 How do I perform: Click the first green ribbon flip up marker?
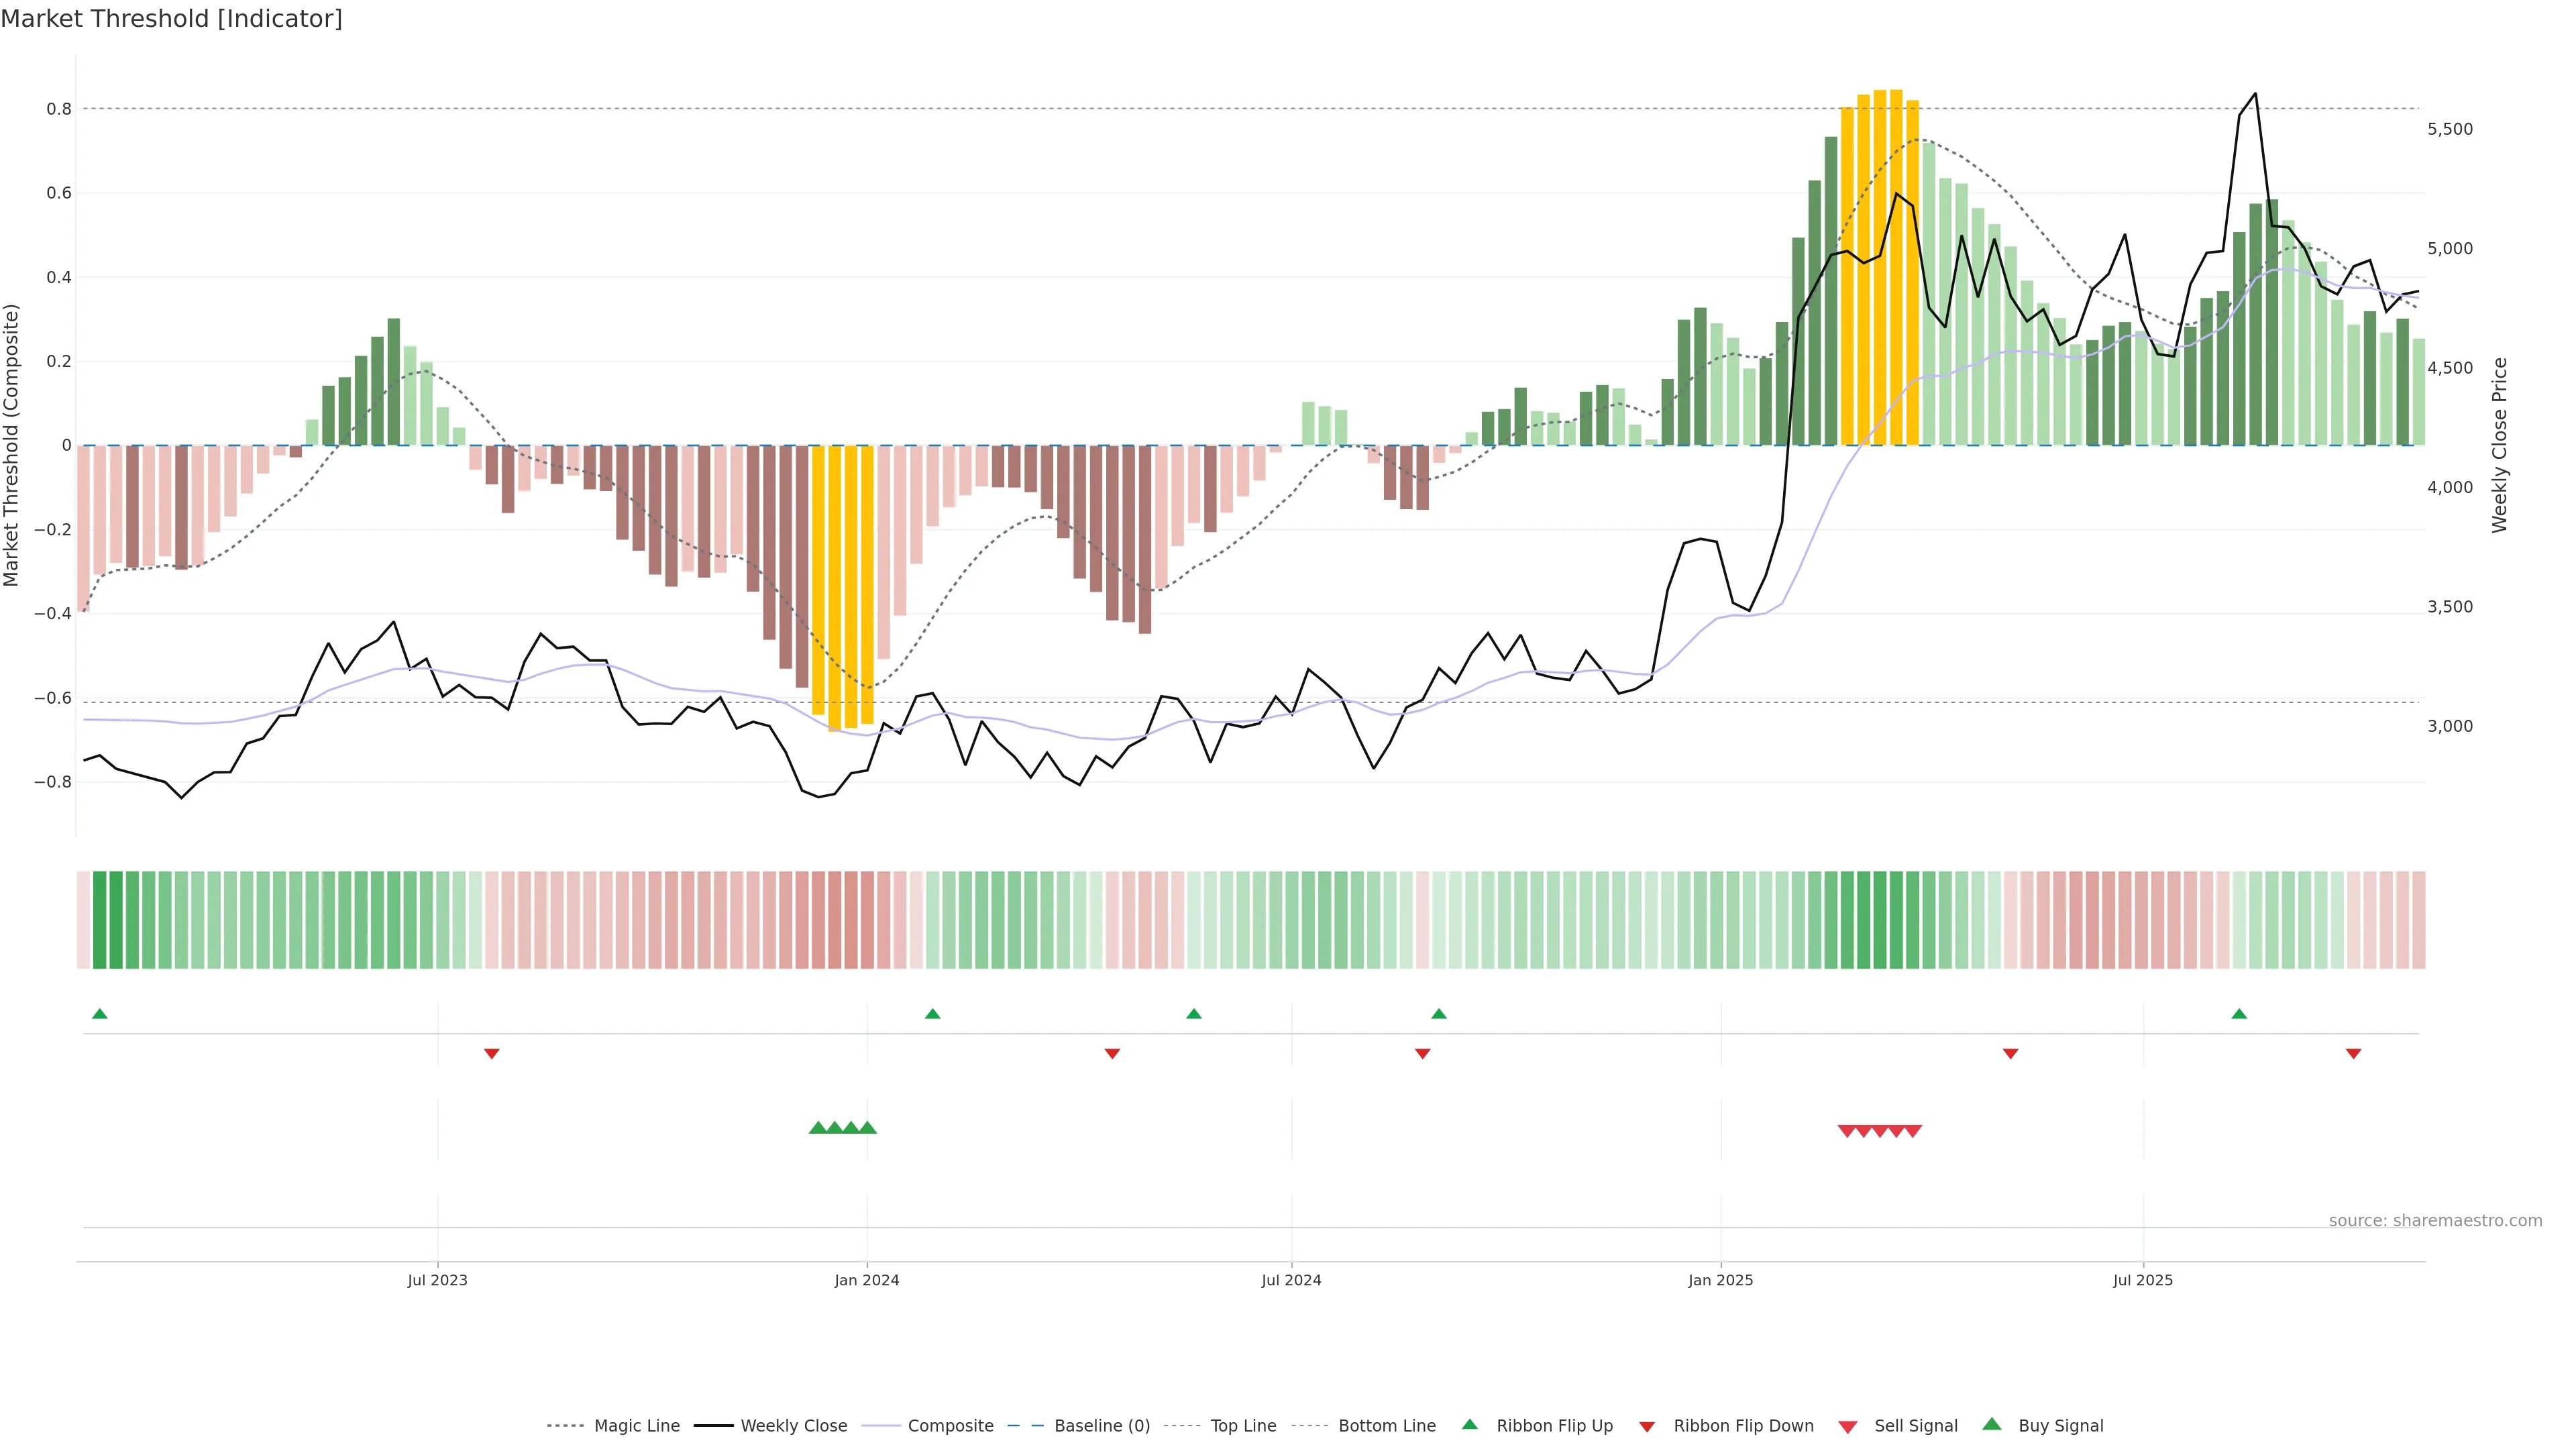pyautogui.click(x=99, y=1014)
